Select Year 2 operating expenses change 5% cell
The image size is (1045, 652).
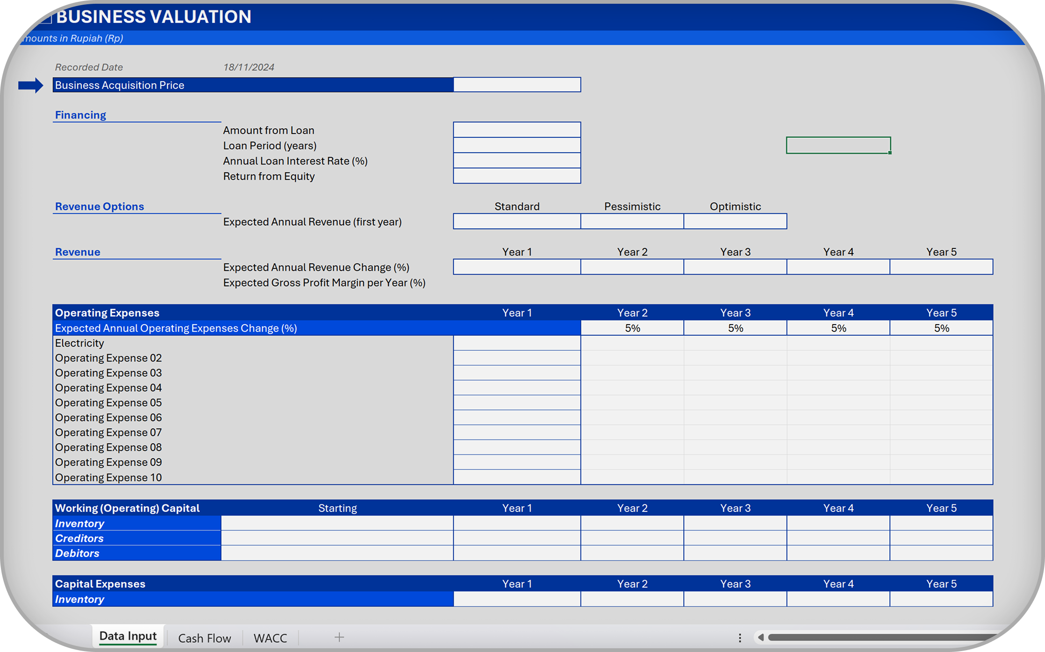click(x=632, y=328)
